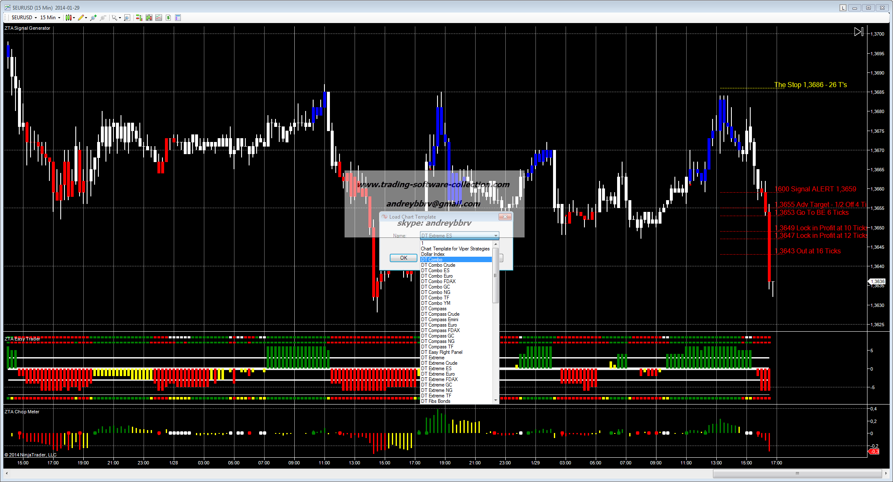Close the Load Chart Template dialog
Screen dimensions: 893x482
click(505, 217)
